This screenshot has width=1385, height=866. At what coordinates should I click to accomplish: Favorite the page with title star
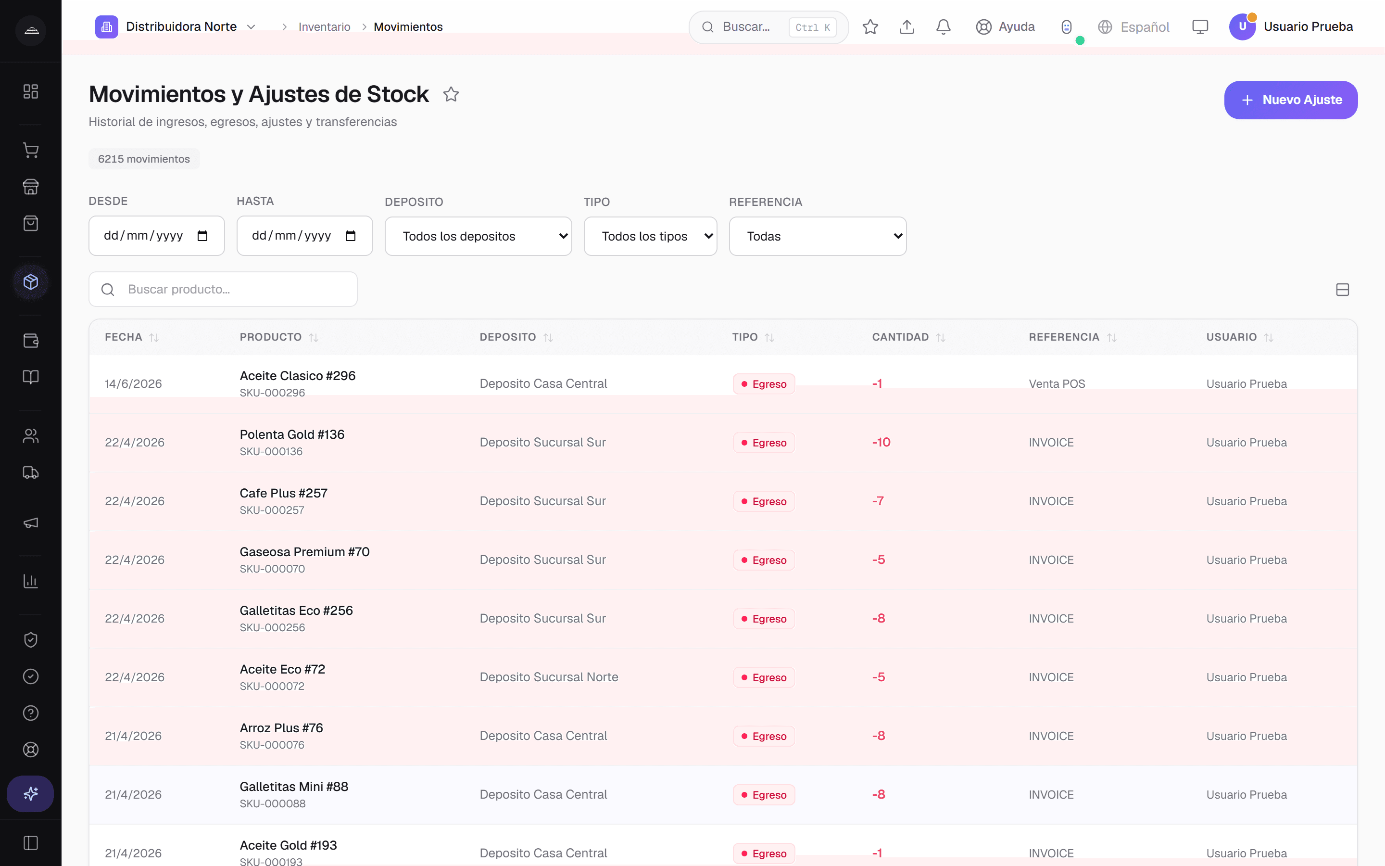(x=451, y=94)
